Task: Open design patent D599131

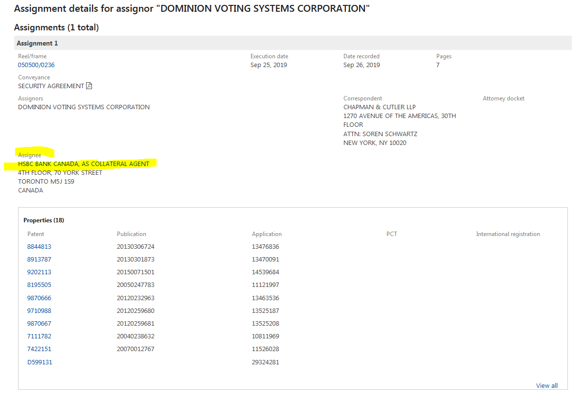Action: tap(40, 362)
